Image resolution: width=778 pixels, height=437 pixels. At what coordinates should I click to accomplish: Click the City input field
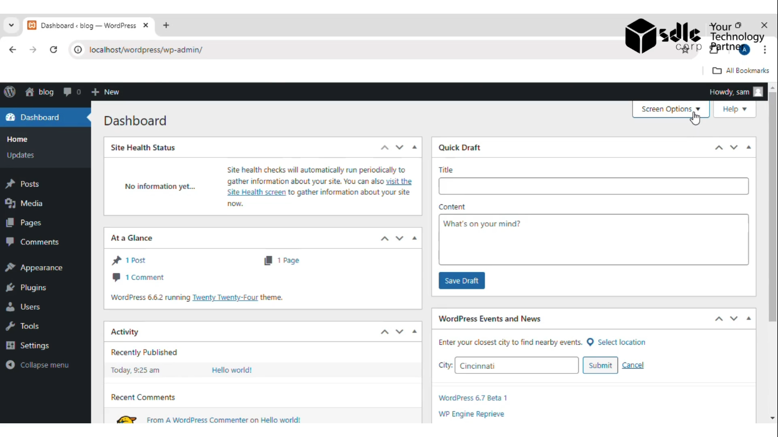coord(517,365)
